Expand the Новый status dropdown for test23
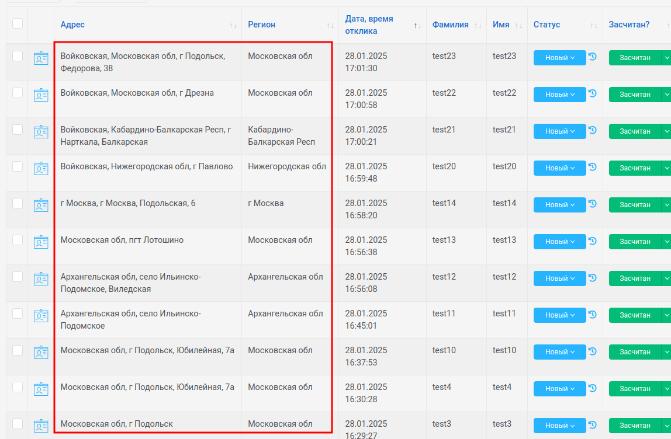The height and width of the screenshot is (439, 671). pos(559,58)
